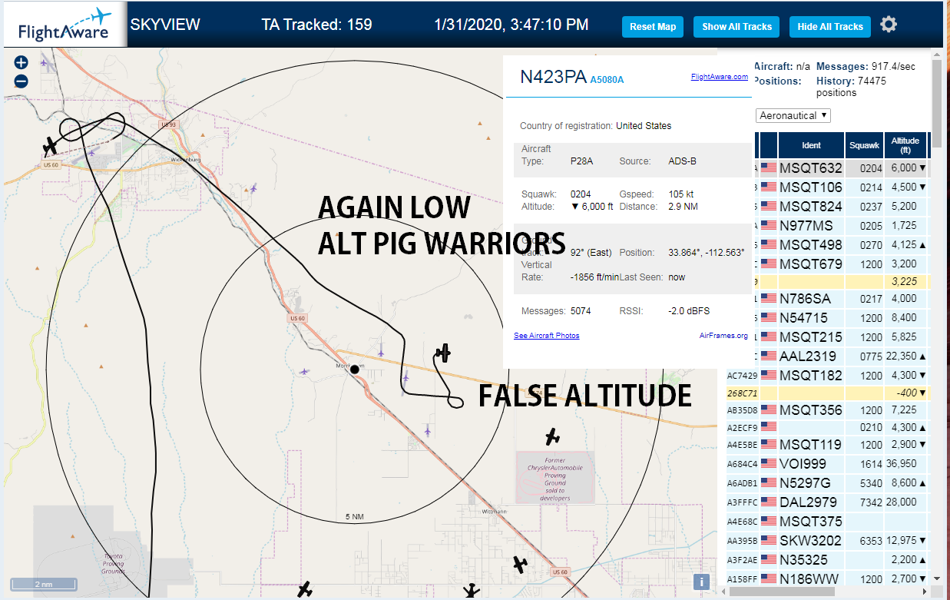Sort table by Ident column header

pyautogui.click(x=811, y=145)
